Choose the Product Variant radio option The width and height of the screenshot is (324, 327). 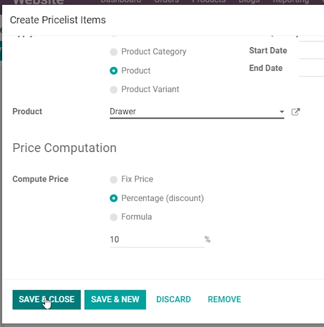[114, 90]
